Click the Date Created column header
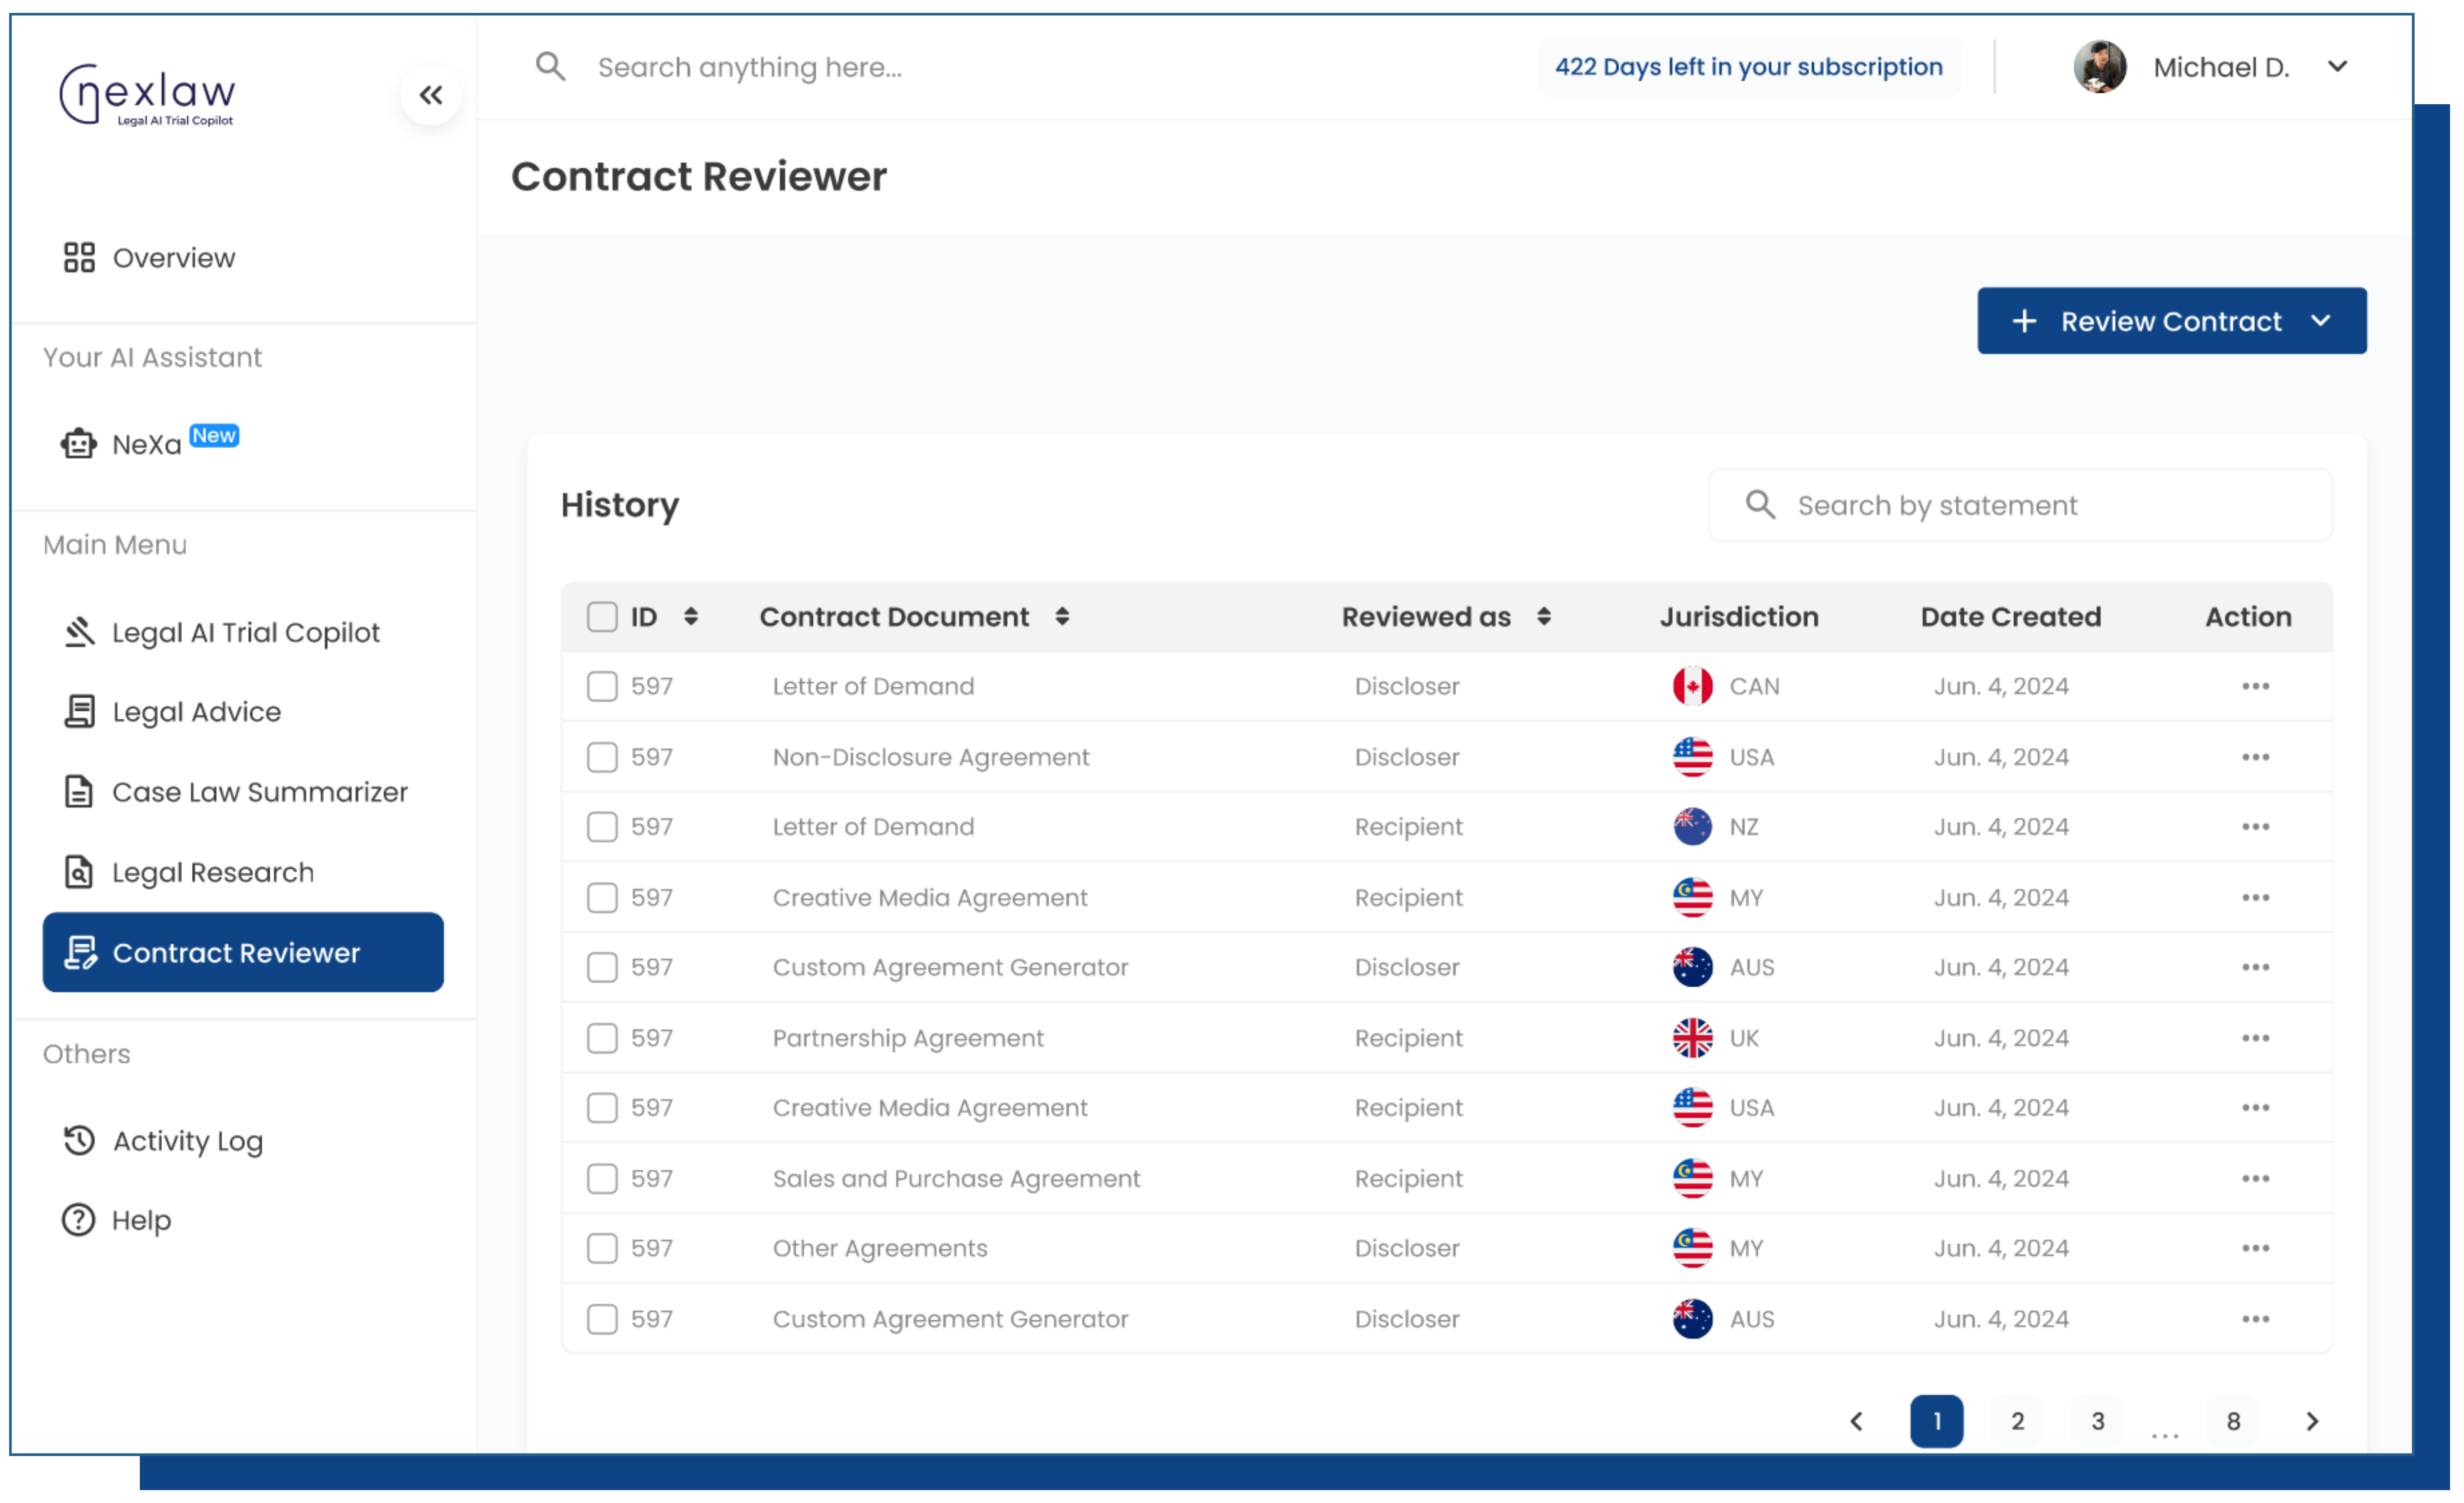 pos(2011,617)
